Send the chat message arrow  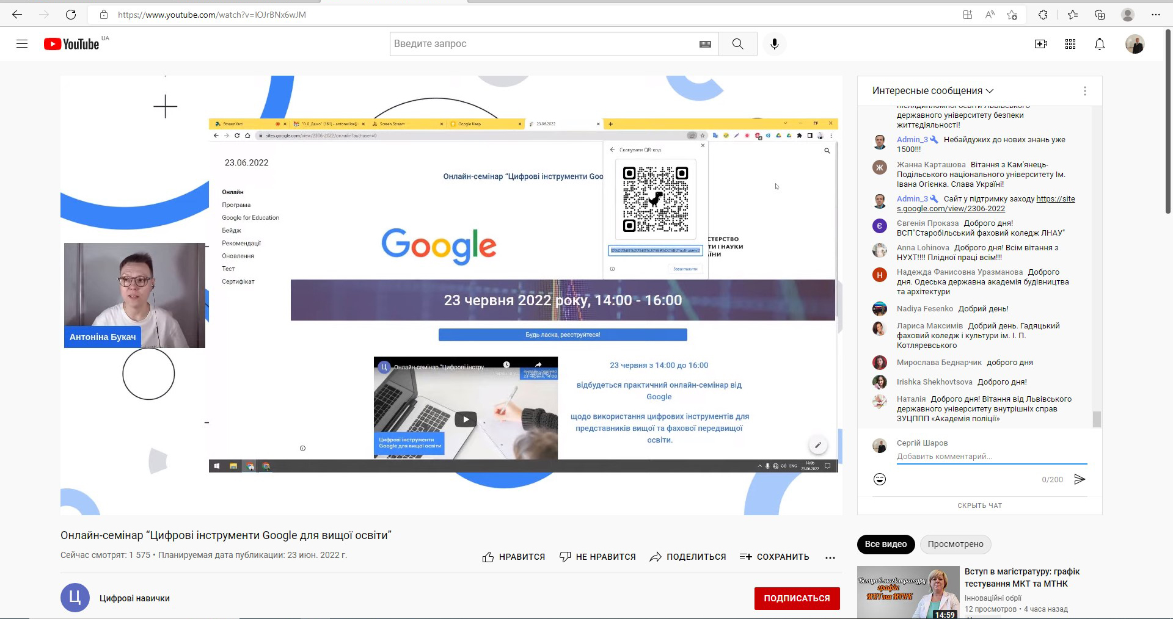pos(1080,479)
